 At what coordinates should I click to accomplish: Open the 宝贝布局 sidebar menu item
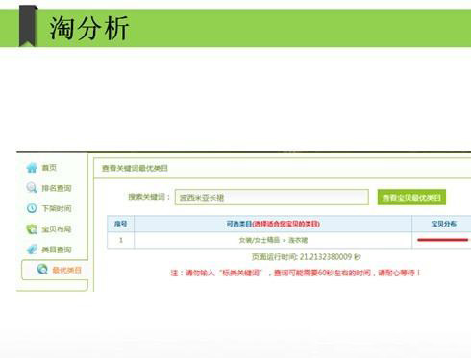pyautogui.click(x=57, y=229)
